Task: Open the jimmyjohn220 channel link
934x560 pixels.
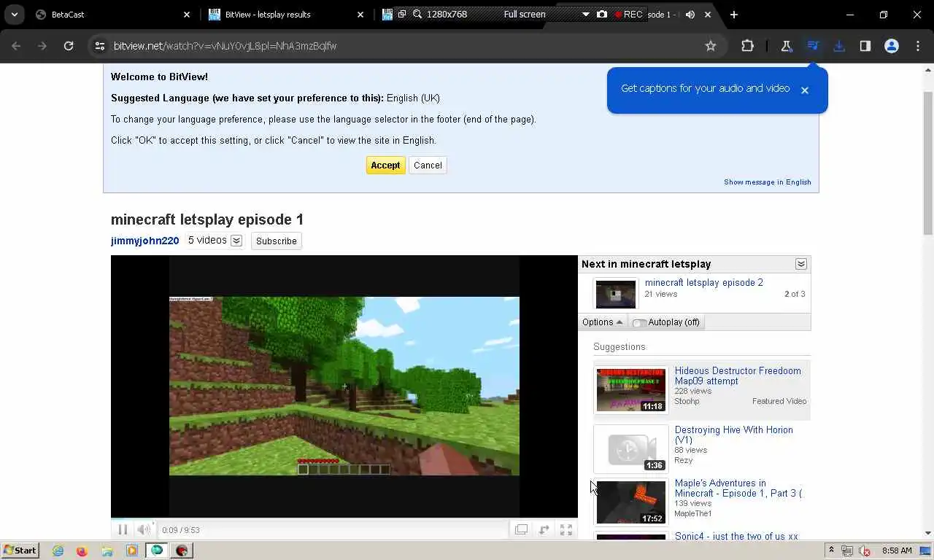Action: (144, 241)
